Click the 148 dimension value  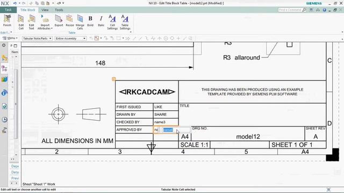pyautogui.click(x=101, y=63)
